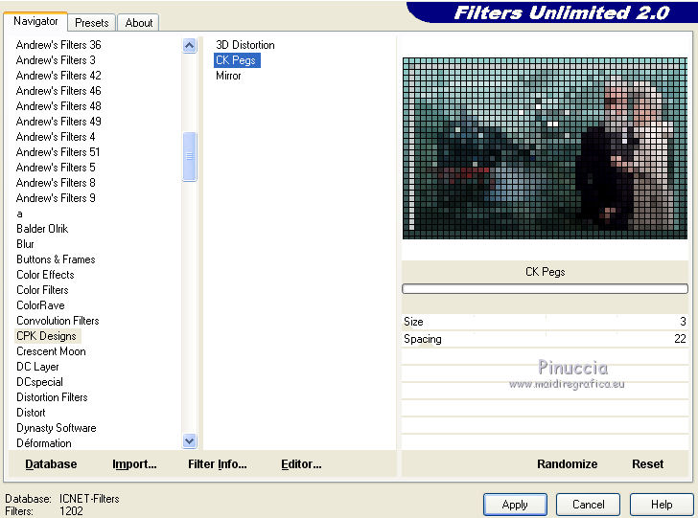Screen dimensions: 698x518
Task: Click the category list scroll-down arrow
Action: [x=190, y=440]
